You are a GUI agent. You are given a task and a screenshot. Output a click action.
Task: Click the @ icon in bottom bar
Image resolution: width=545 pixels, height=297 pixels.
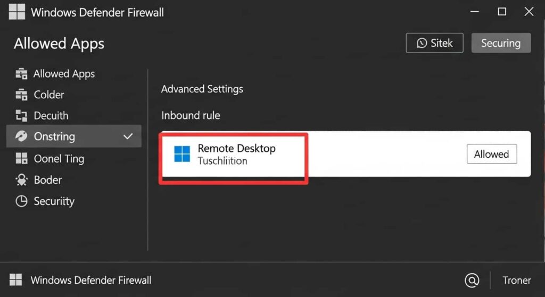(x=472, y=280)
